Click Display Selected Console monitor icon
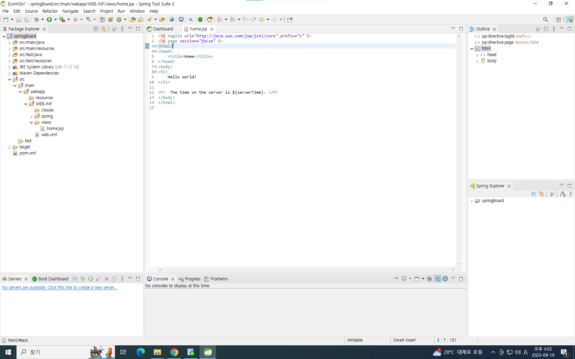 404,279
